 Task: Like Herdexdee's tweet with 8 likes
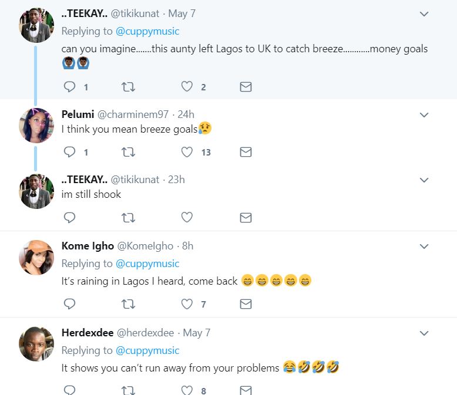187,390
